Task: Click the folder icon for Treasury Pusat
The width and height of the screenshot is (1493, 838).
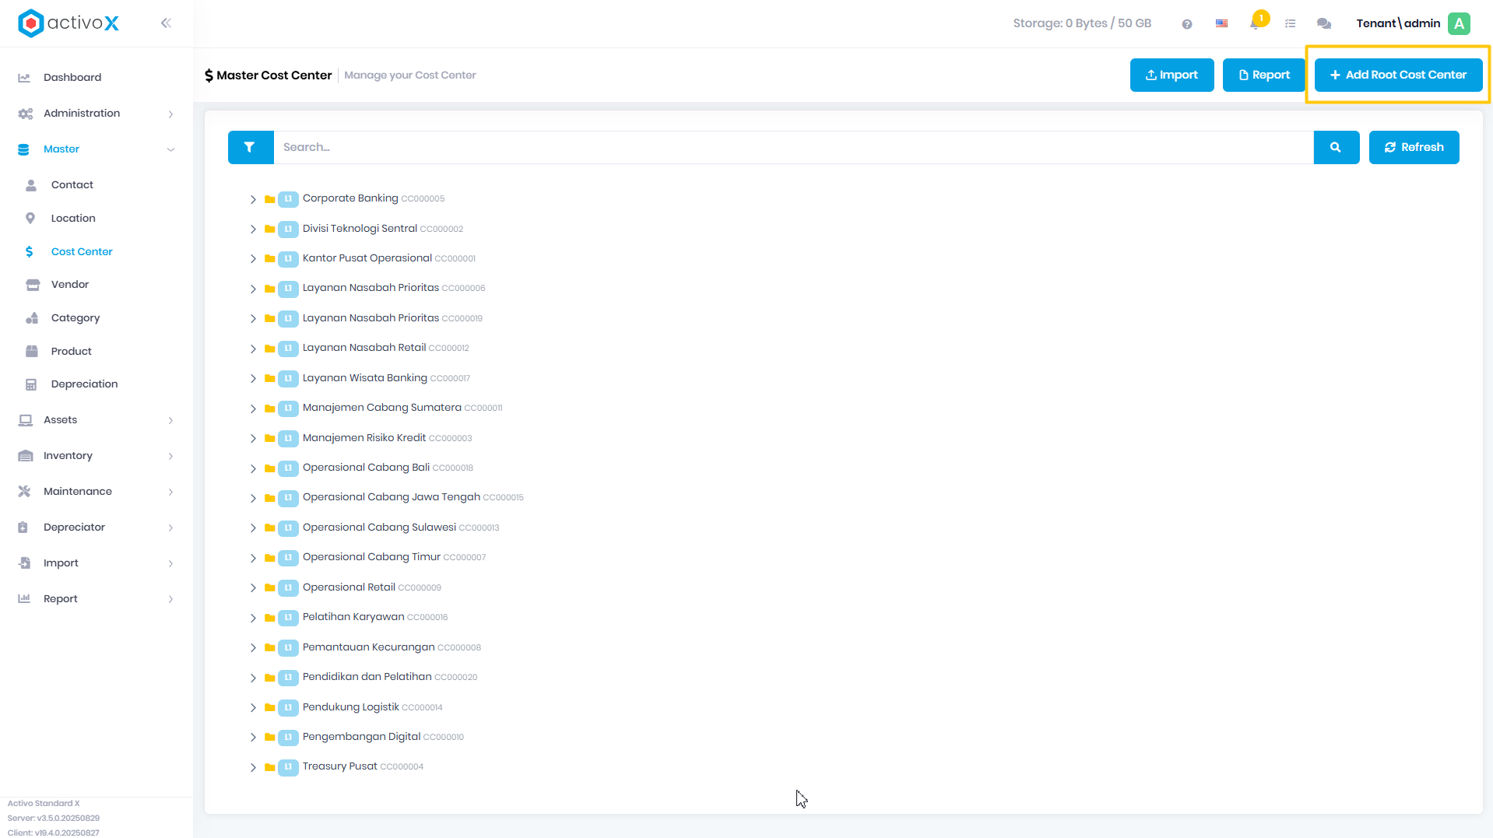Action: (x=269, y=767)
